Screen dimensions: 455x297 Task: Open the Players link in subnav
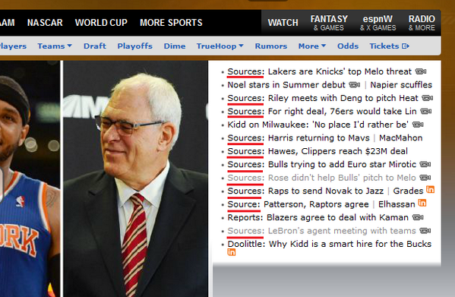[13, 46]
